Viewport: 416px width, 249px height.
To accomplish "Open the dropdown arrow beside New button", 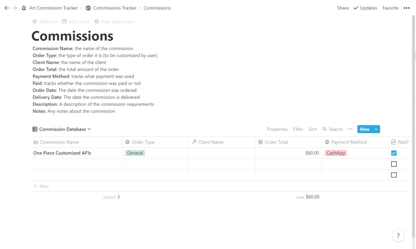I will click(376, 129).
